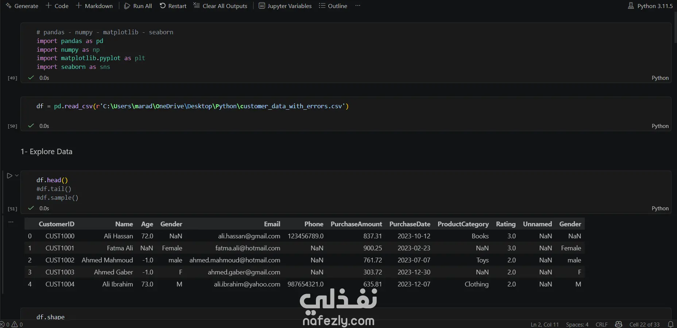Click the CustomerID column header
Screen dimensions: 677x328
[57, 224]
